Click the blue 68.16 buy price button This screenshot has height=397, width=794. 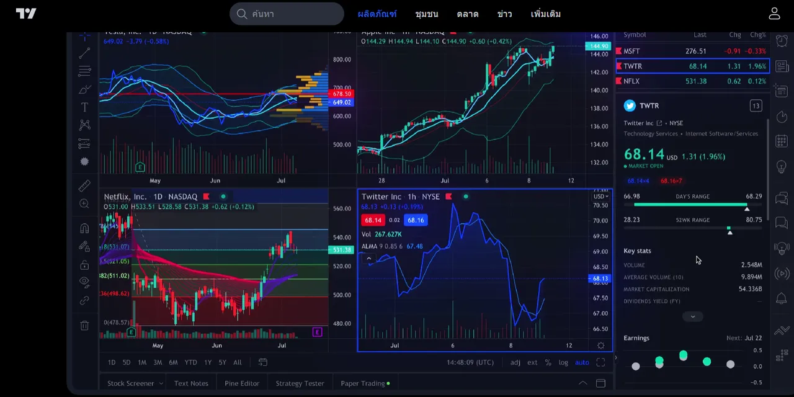pyautogui.click(x=416, y=220)
